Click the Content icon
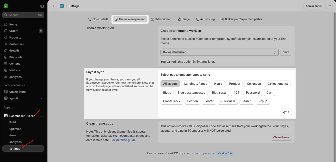The height and width of the screenshot is (162, 336). click(x=6, y=64)
